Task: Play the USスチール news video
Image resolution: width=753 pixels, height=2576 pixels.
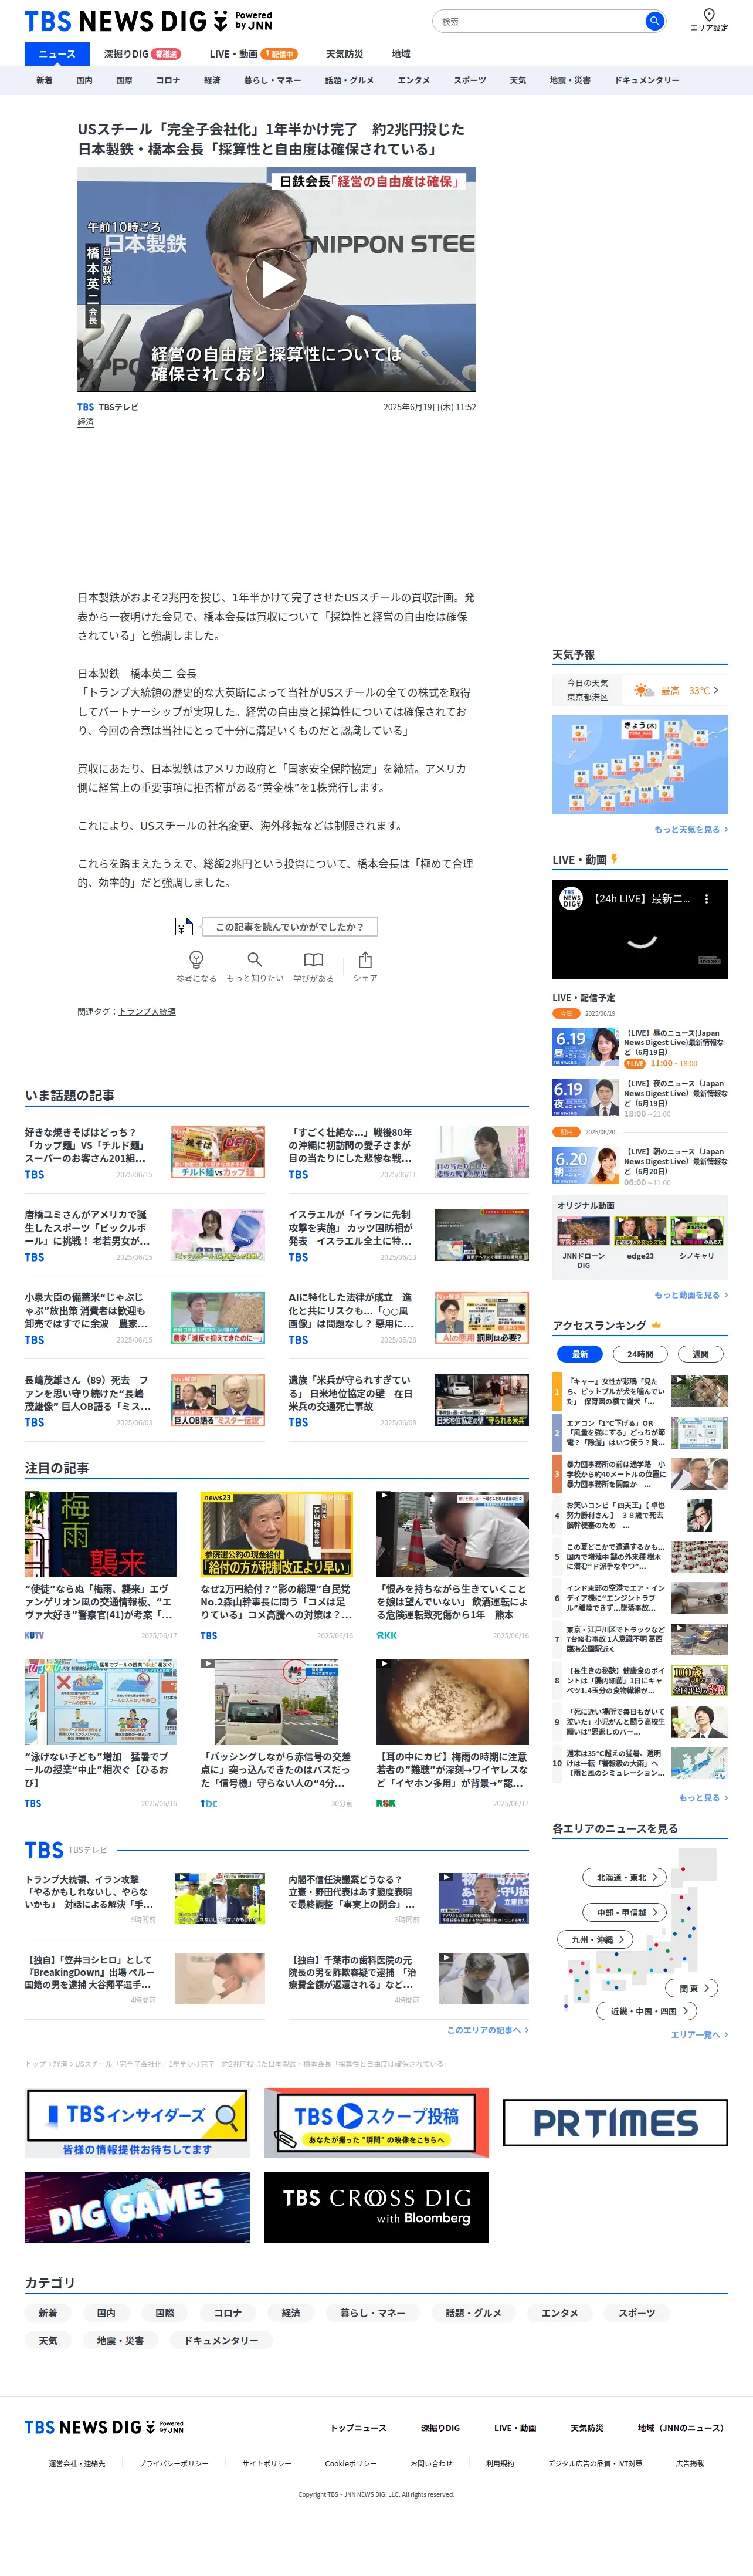Action: coord(277,279)
